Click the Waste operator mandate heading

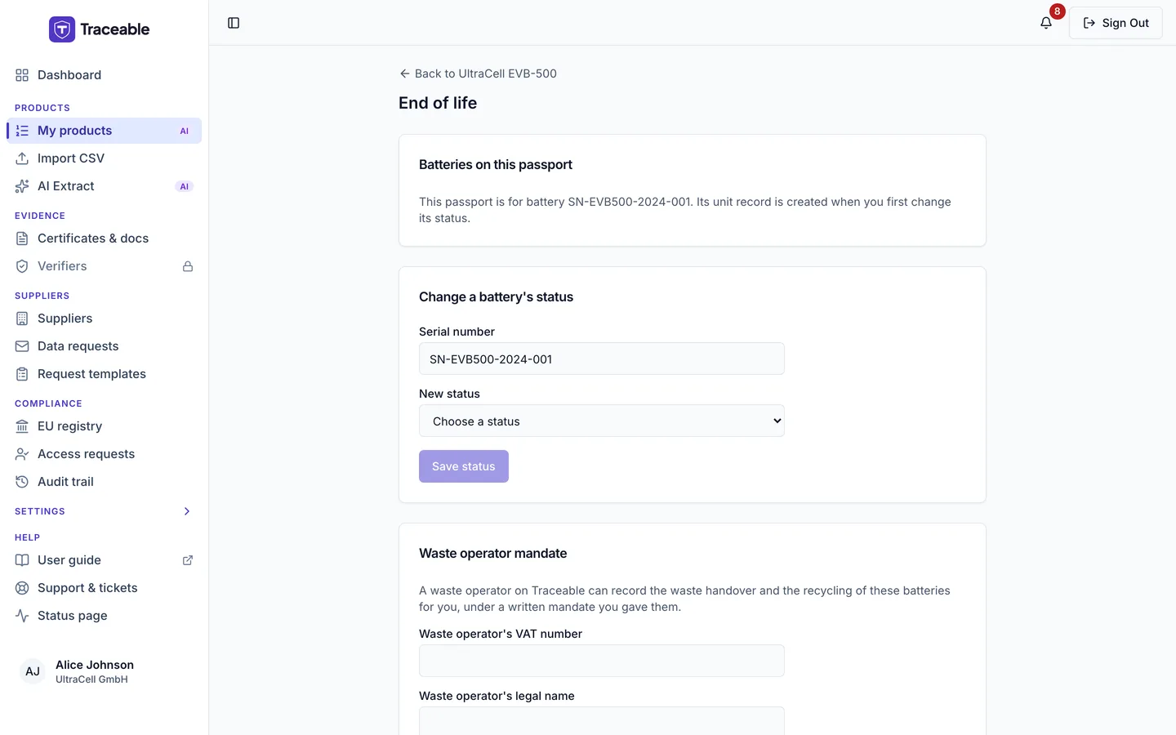[493, 553]
